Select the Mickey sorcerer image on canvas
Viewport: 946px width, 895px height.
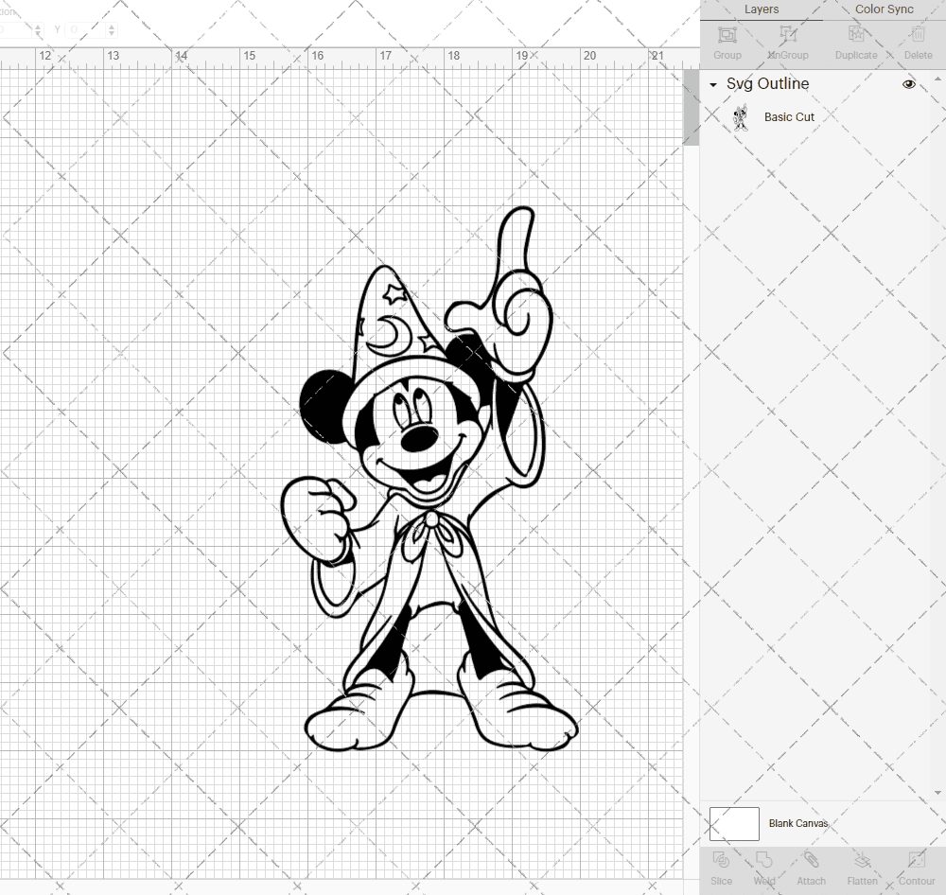(429, 479)
